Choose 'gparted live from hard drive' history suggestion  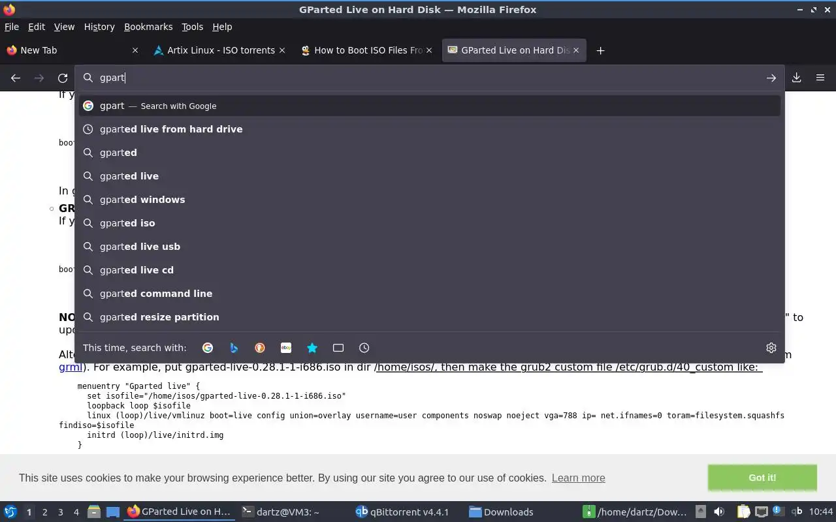[x=430, y=129]
